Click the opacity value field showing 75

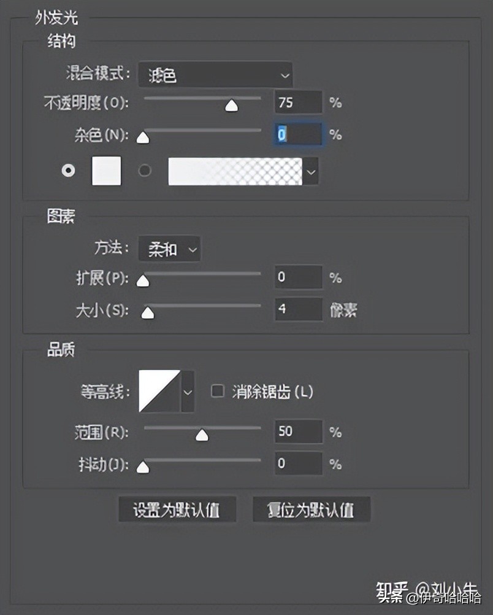click(299, 102)
